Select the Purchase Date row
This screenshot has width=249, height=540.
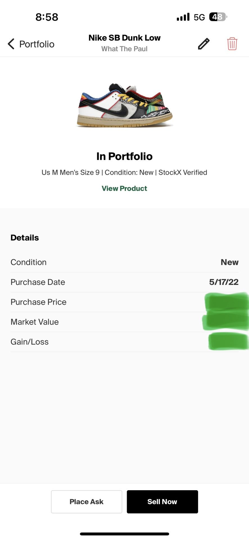coord(124,282)
